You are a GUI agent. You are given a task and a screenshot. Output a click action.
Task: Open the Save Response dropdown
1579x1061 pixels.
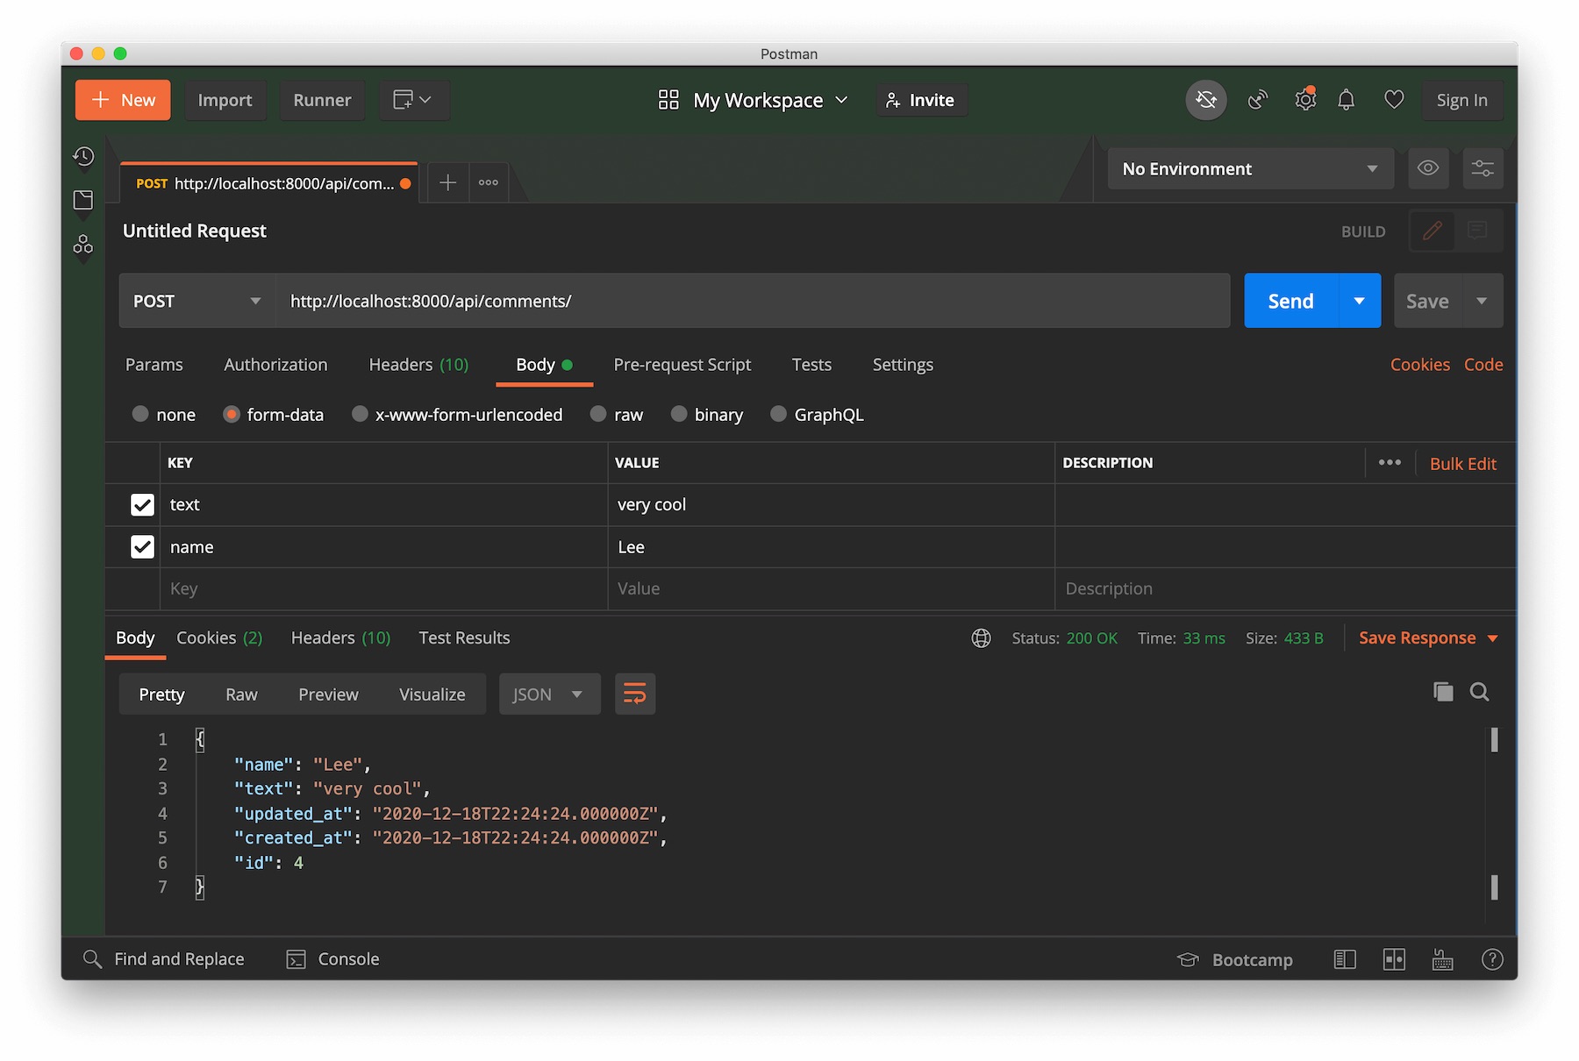1428,638
